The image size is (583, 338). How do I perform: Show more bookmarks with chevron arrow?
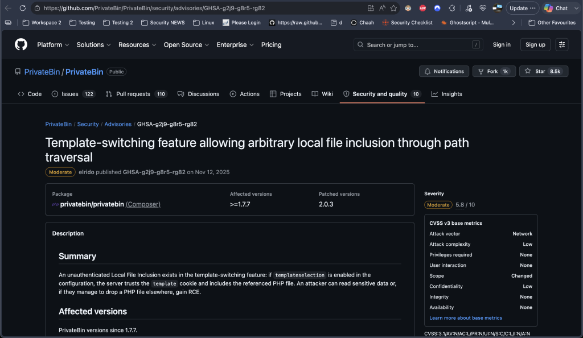coord(514,23)
